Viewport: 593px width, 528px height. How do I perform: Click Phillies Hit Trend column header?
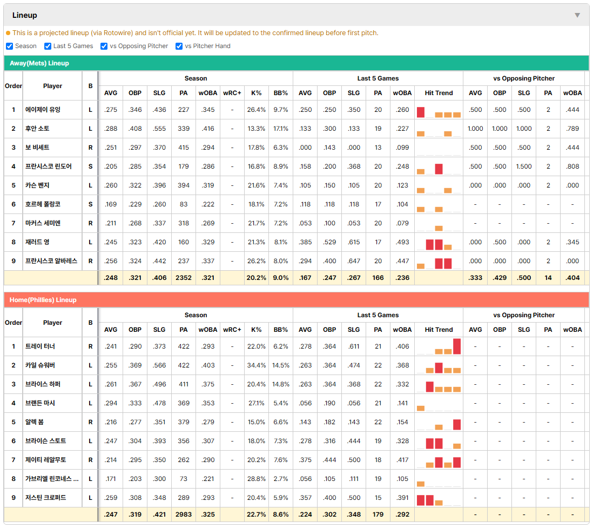439,330
